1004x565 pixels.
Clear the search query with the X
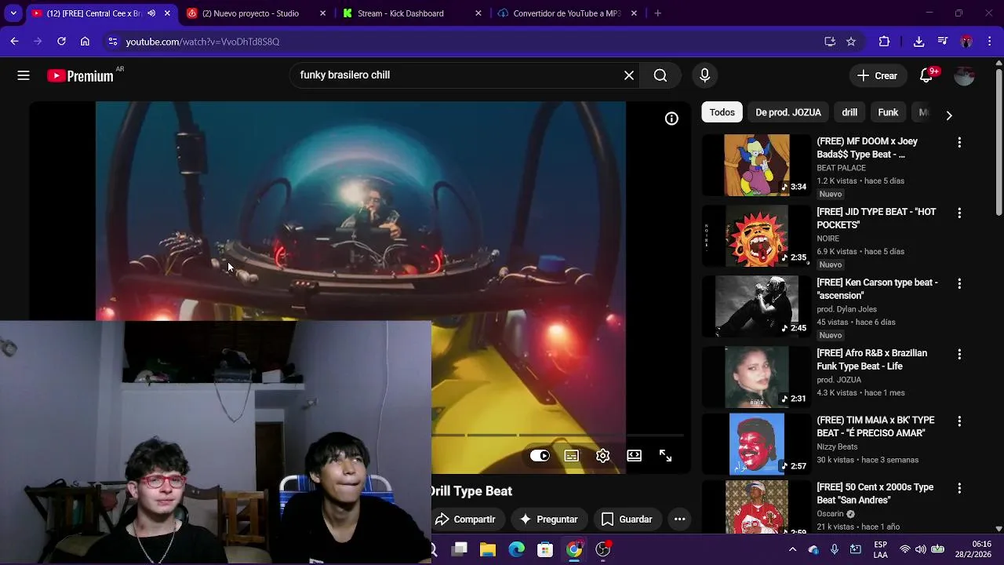[x=629, y=75]
